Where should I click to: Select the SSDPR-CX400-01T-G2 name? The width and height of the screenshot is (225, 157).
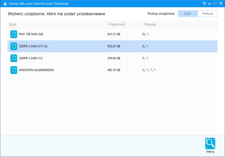click(x=33, y=46)
